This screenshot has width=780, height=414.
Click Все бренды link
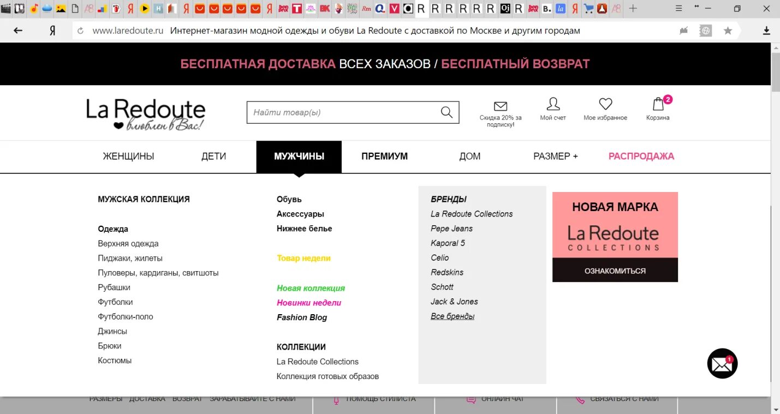click(x=452, y=316)
